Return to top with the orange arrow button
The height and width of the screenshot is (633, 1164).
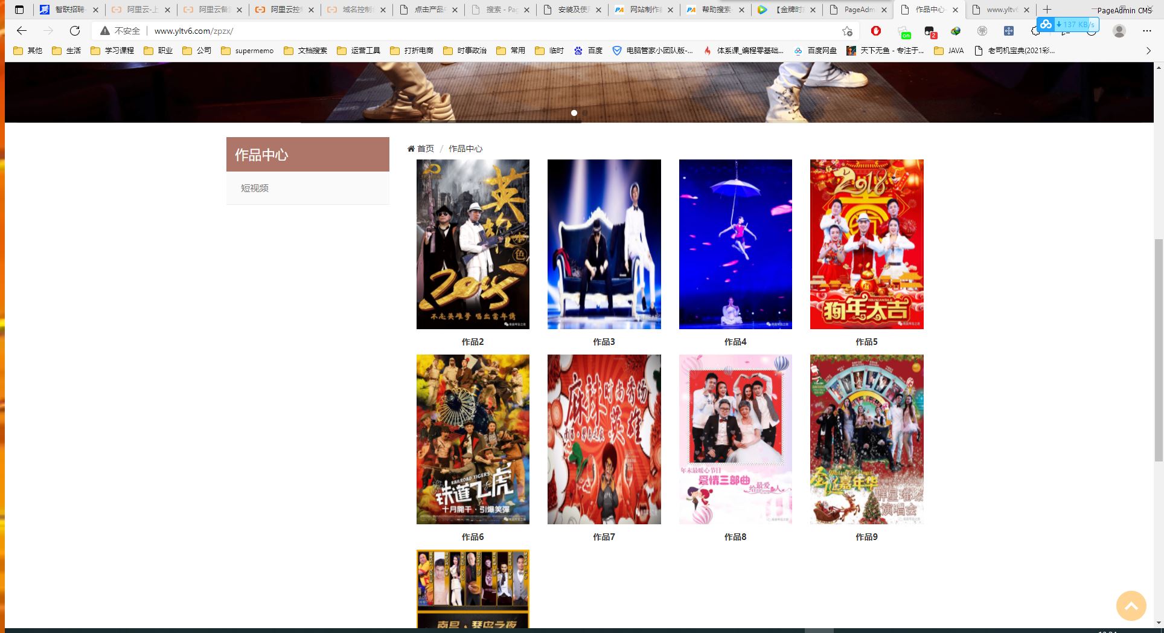1131,606
